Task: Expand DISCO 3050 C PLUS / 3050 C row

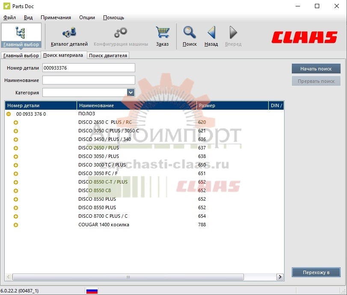Action: pos(16,131)
